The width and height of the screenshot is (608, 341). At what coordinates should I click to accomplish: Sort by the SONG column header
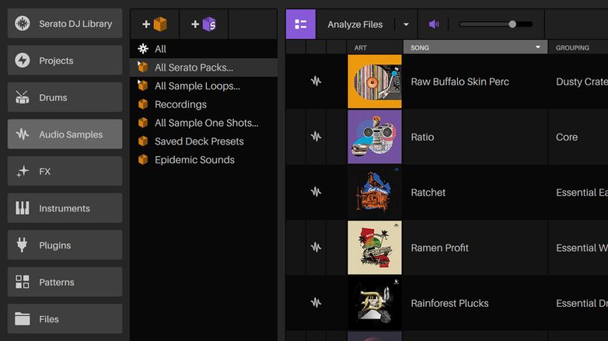pyautogui.click(x=475, y=47)
